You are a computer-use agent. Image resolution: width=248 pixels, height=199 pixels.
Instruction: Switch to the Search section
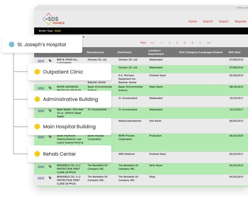pos(208,21)
